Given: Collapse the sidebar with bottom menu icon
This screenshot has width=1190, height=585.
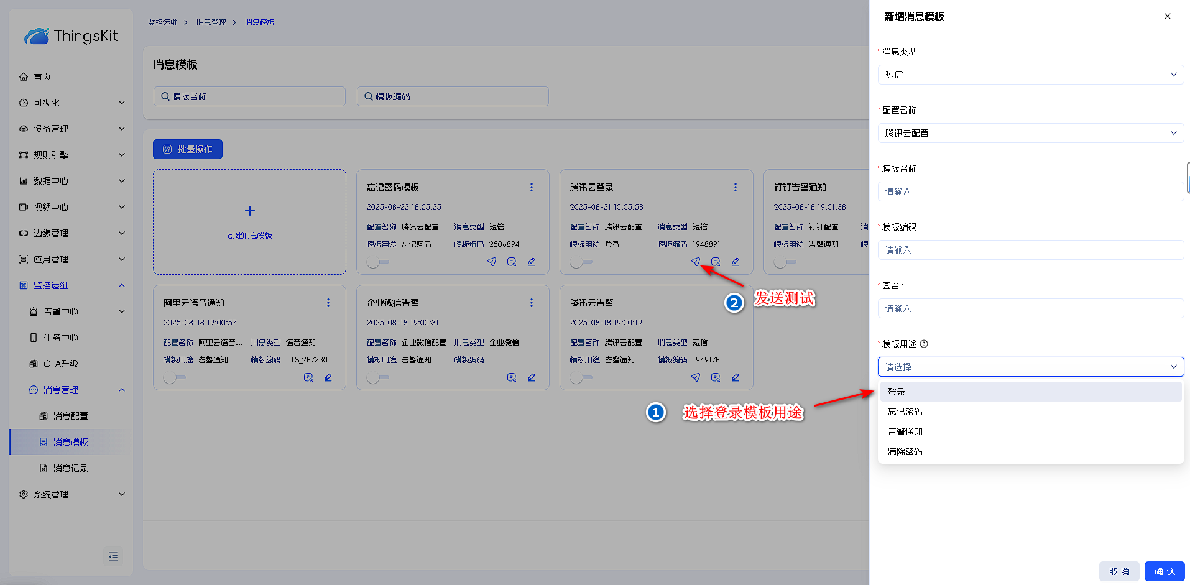Looking at the screenshot, I should tap(113, 556).
